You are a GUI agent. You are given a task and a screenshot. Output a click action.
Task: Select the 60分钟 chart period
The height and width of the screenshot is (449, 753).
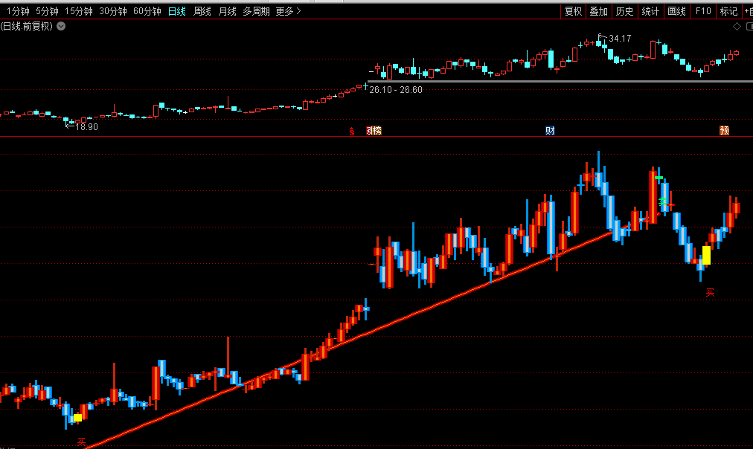[147, 11]
